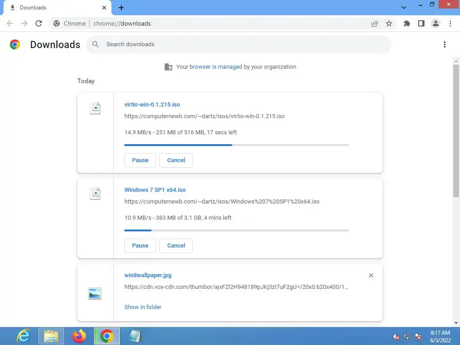This screenshot has width=460, height=345.
Task: Click the Windows 7 download progress bar
Action: point(236,230)
